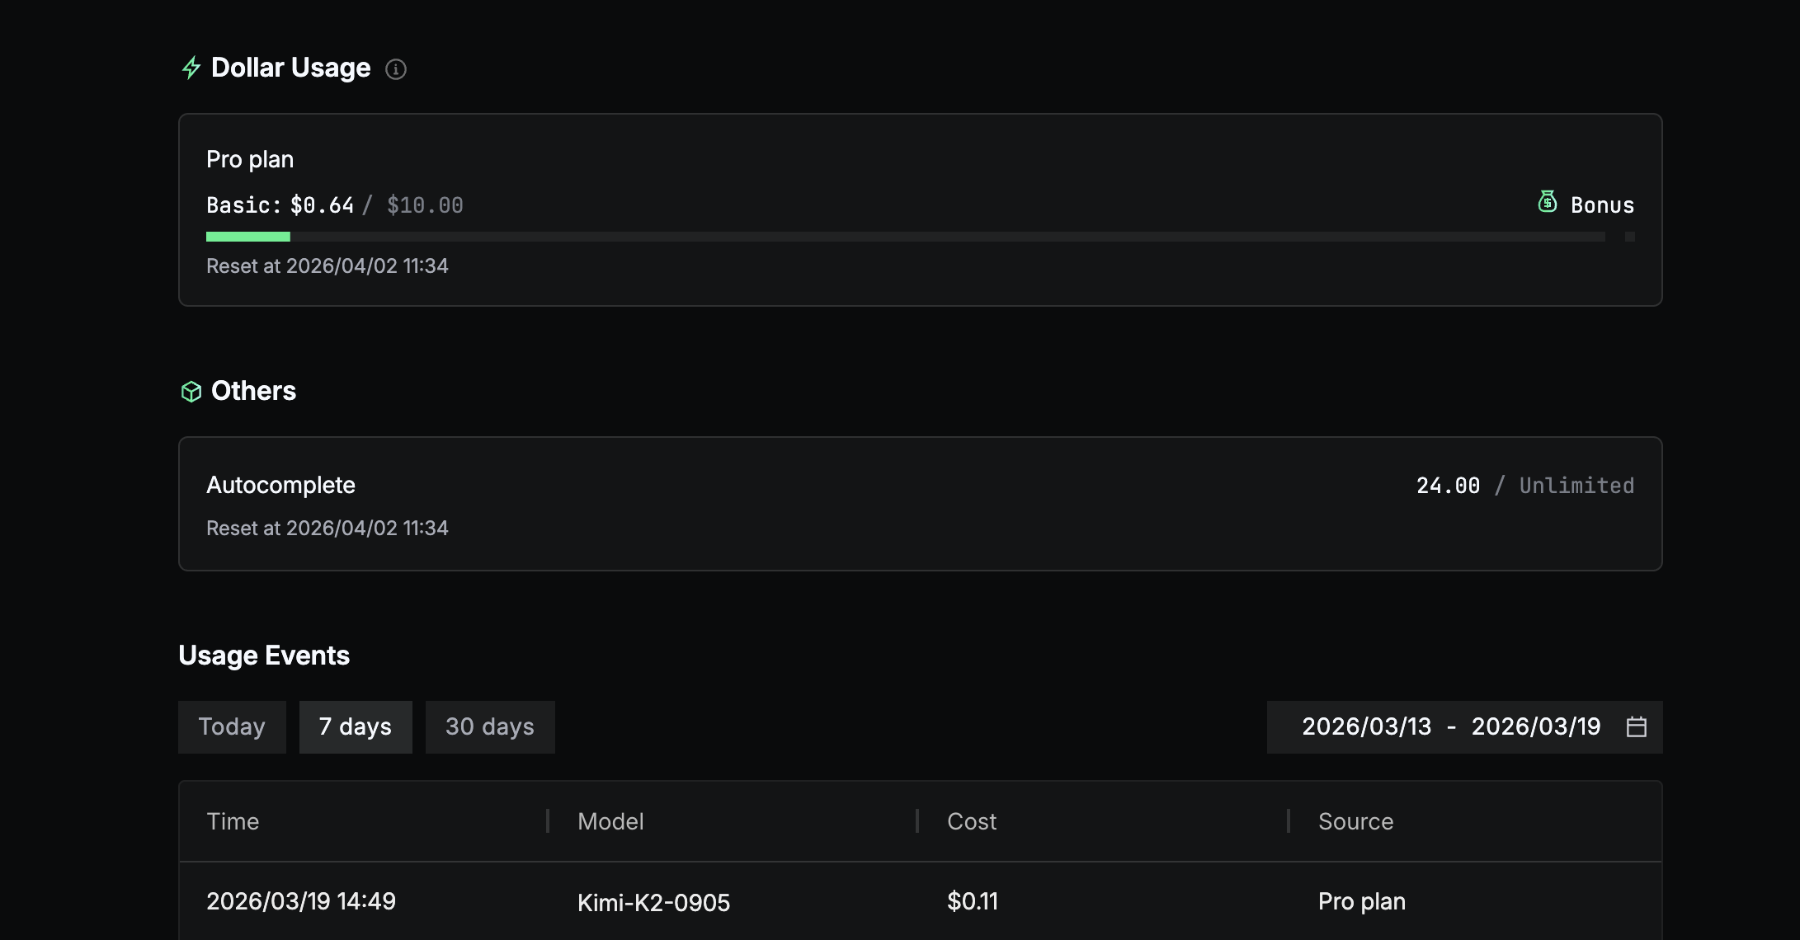Click the $0.11 cost cell
Screen dimensions: 1800x940
click(x=973, y=901)
